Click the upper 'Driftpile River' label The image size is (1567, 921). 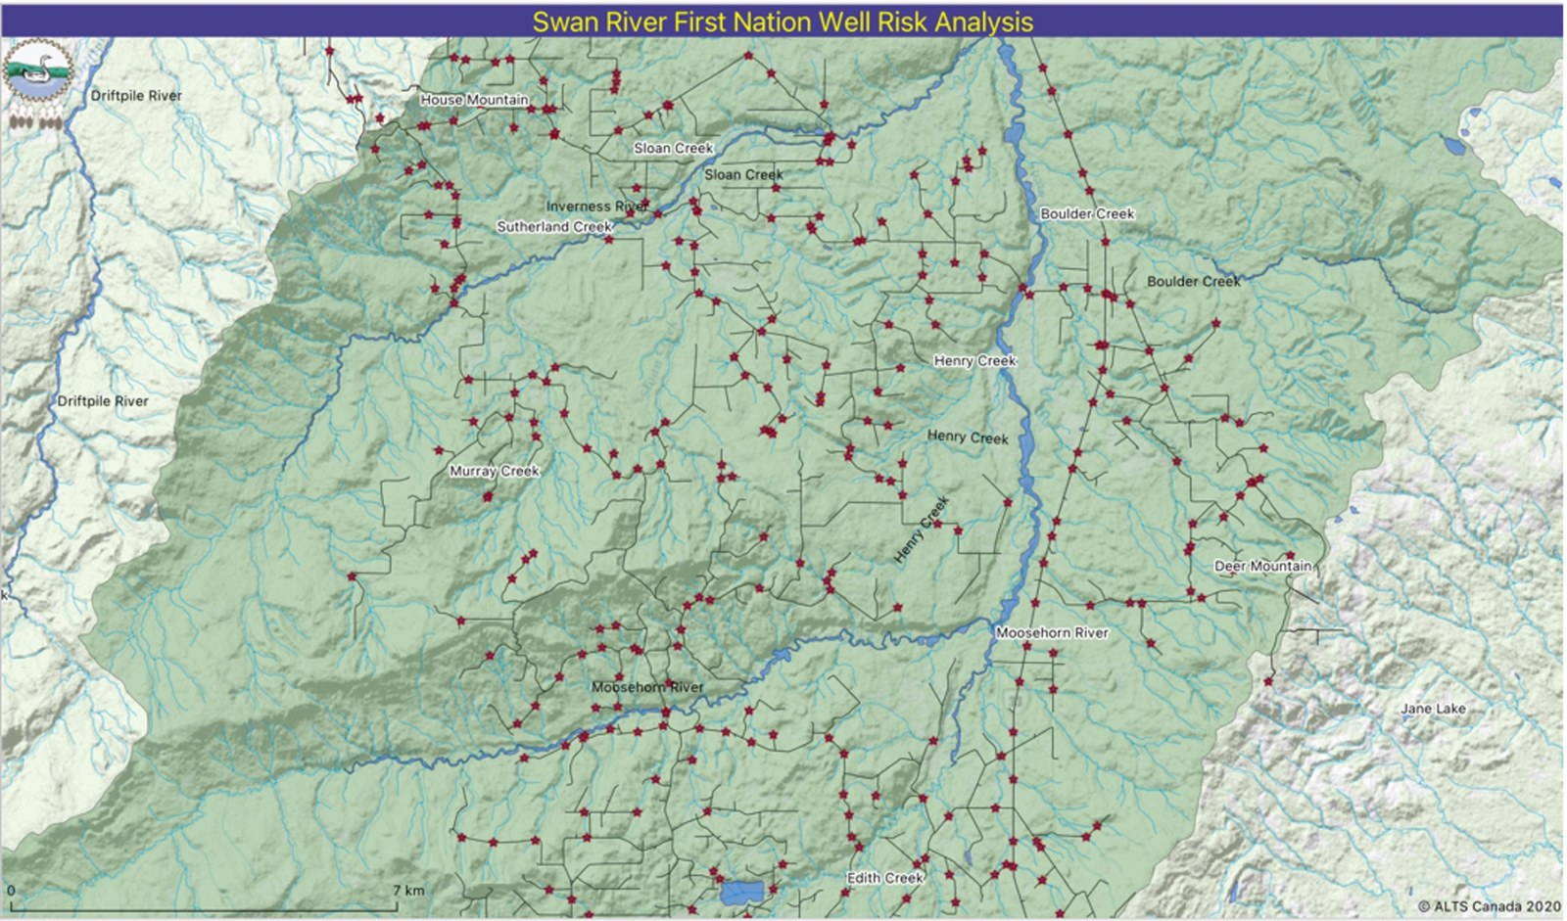pos(136,96)
